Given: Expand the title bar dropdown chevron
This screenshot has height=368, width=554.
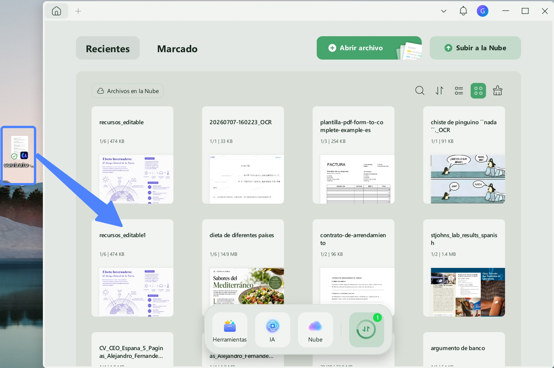Looking at the screenshot, I should (x=443, y=11).
